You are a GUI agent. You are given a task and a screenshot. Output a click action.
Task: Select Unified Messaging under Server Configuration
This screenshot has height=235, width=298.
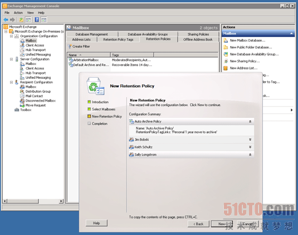(38, 78)
